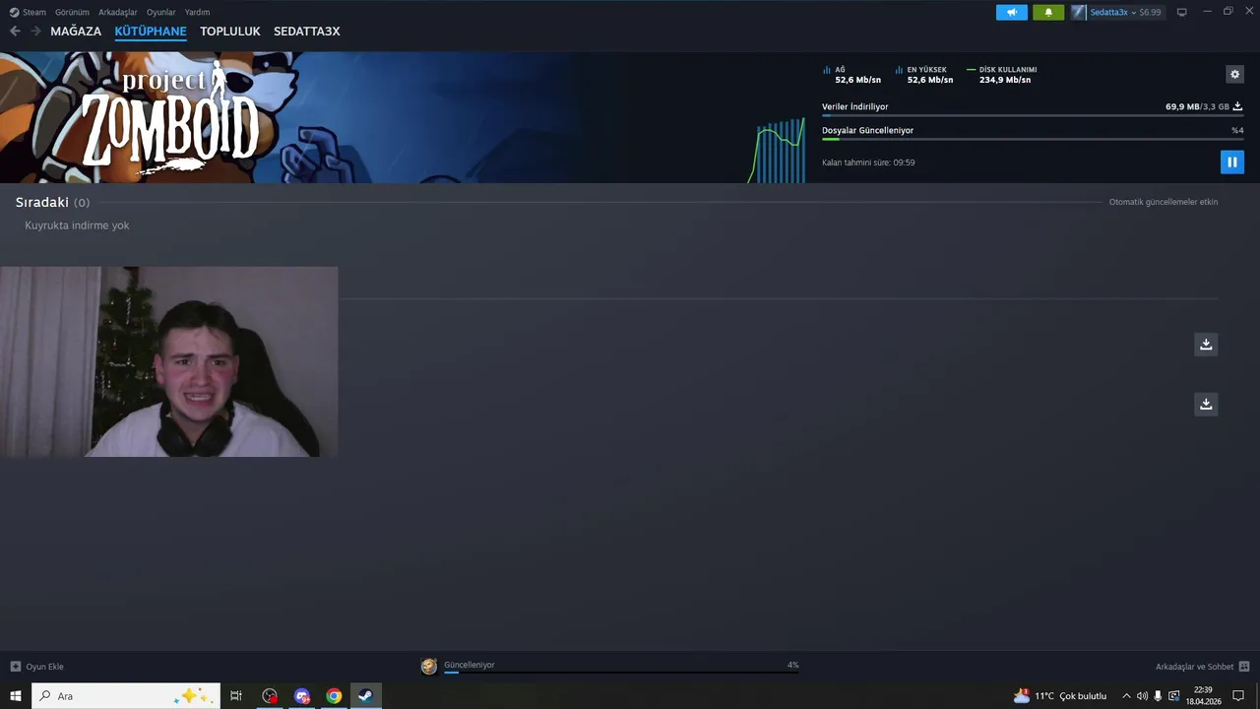Click the Steam taskbar icon

pos(365,696)
